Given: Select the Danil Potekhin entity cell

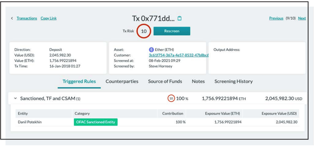Looking at the screenshot, I should click(x=30, y=122).
